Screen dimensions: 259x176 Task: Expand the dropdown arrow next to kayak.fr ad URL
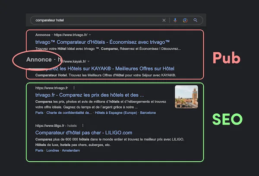pos(88,61)
